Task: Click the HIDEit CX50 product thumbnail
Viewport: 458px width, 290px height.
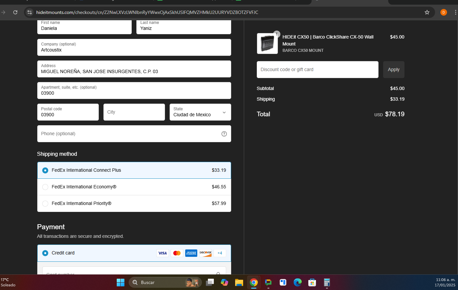Action: coord(267,44)
